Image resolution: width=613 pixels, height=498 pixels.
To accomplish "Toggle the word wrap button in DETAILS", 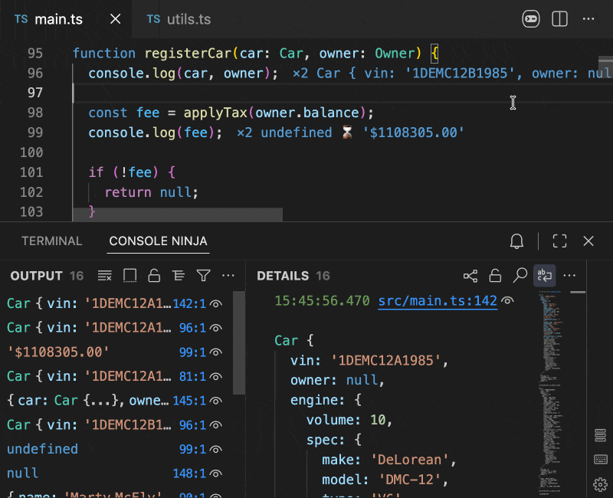I will (x=544, y=276).
